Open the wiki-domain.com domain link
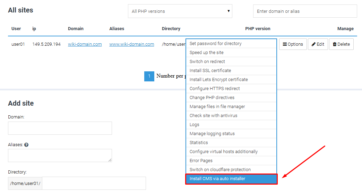Screen dimensions: 362x195 pyautogui.click(x=85, y=44)
